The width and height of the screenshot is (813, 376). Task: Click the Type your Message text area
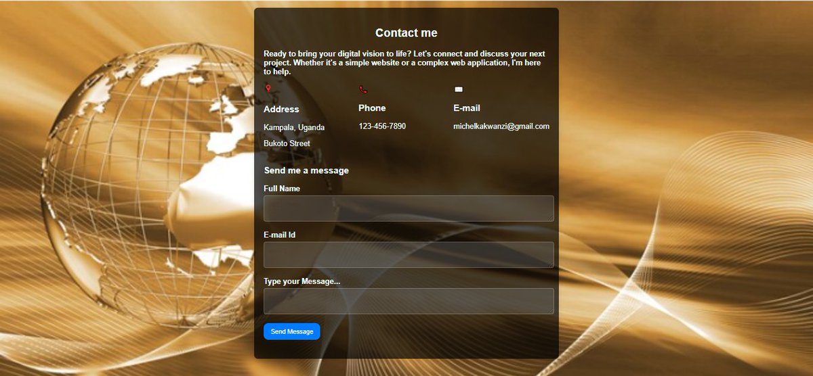409,301
